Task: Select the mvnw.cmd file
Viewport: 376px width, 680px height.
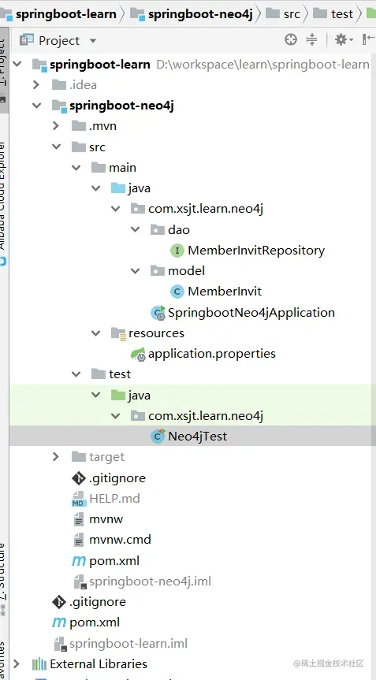Action: (112, 540)
